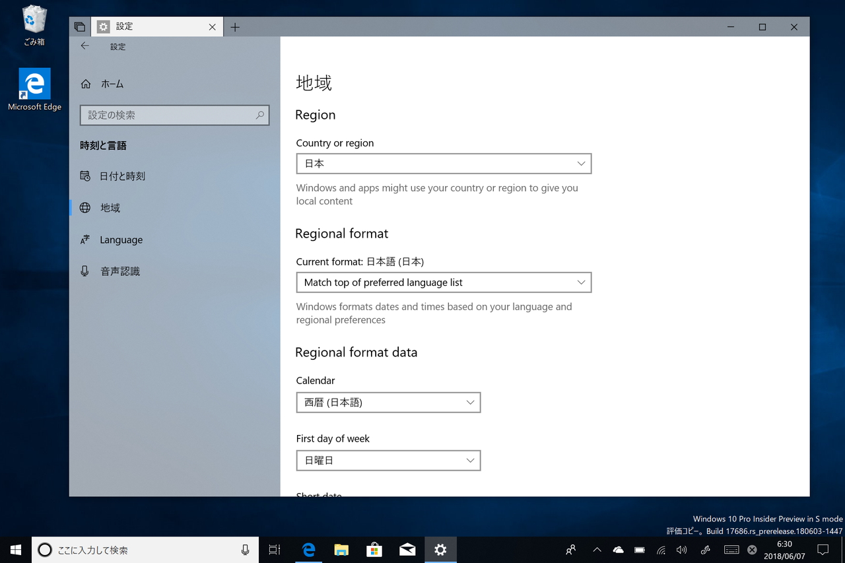This screenshot has width=845, height=563.
Task: Minimize the Settings window
Action: [x=731, y=27]
